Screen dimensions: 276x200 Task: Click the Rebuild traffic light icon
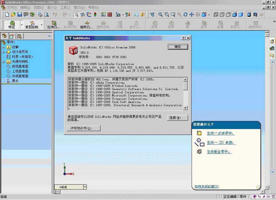(x=95, y=15)
